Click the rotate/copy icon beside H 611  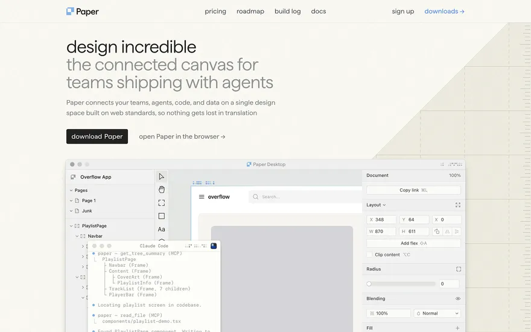(x=437, y=231)
